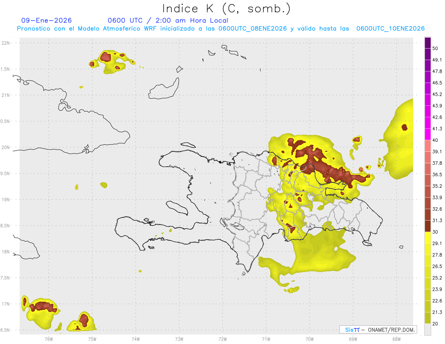Click the "73W" longitude axis label
Image resolution: width=445 pixels, height=344 pixels.
click(x=179, y=339)
